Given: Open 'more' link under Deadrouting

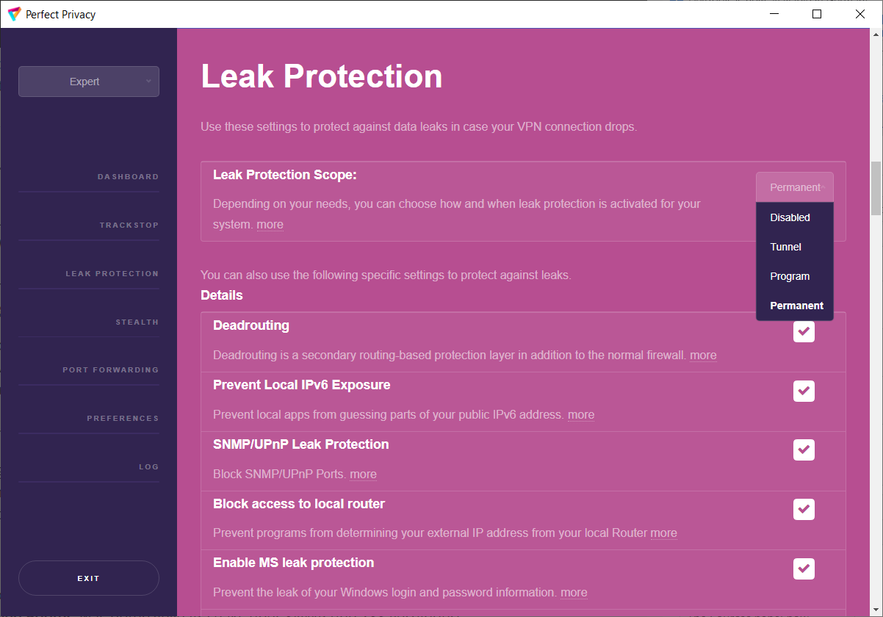Looking at the screenshot, I should point(703,356).
